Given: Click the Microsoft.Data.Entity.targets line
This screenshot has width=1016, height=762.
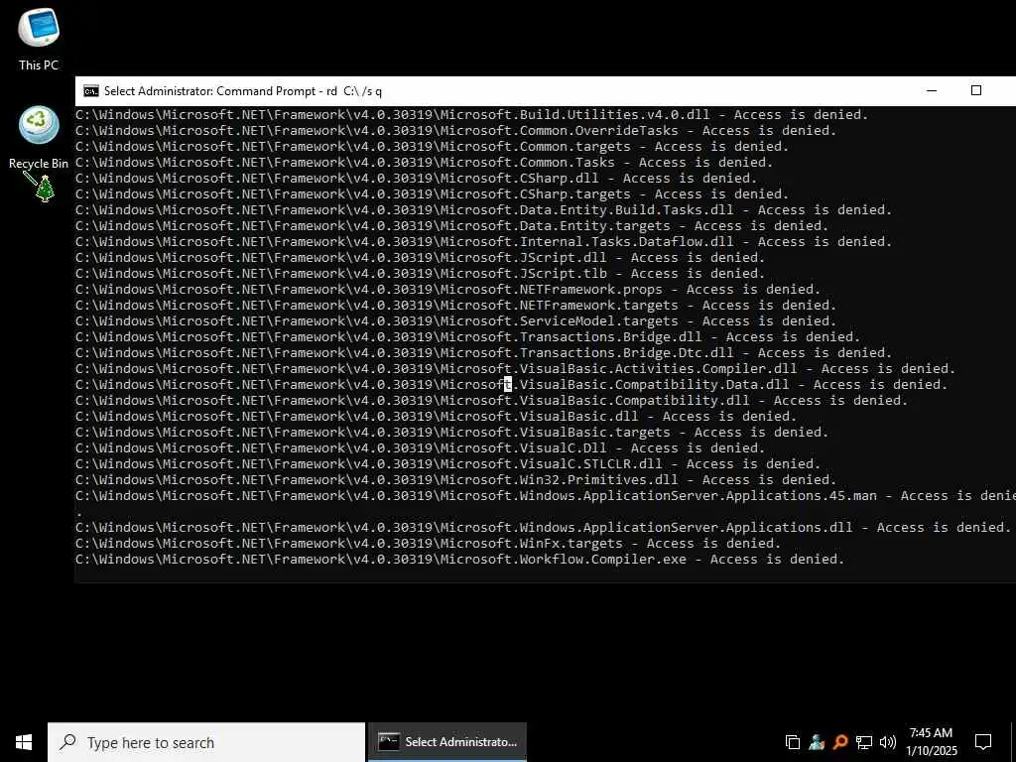Looking at the screenshot, I should pos(451,226).
